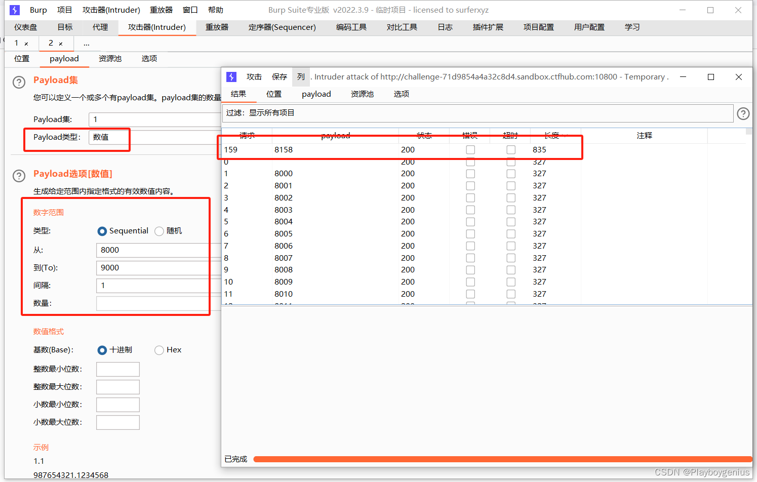Open the 位置 sub-tab in main Intruder
Viewport: 757px width, 482px height.
pos(22,59)
